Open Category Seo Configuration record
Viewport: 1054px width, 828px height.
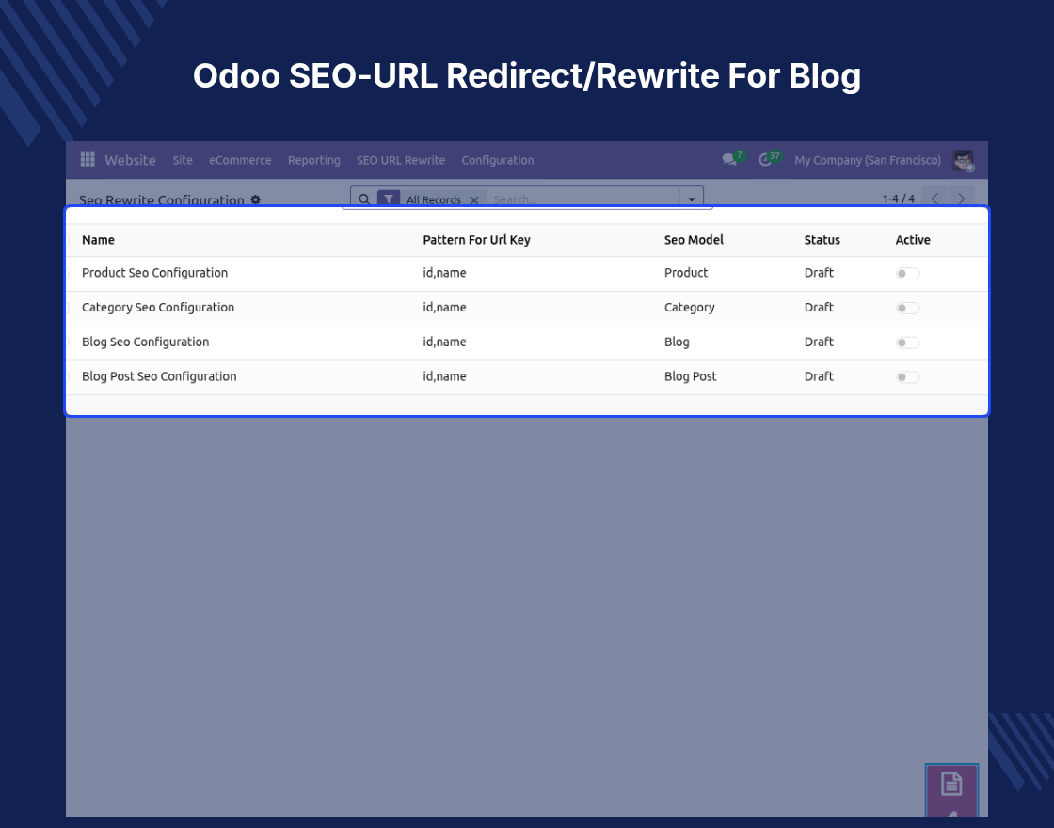point(158,307)
